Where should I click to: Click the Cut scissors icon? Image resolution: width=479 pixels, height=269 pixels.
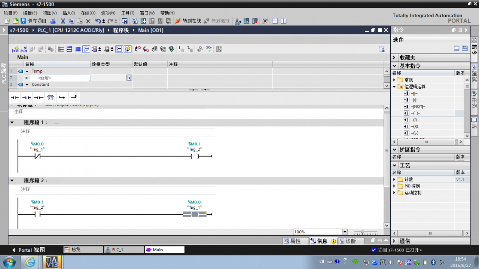pyautogui.click(x=63, y=21)
